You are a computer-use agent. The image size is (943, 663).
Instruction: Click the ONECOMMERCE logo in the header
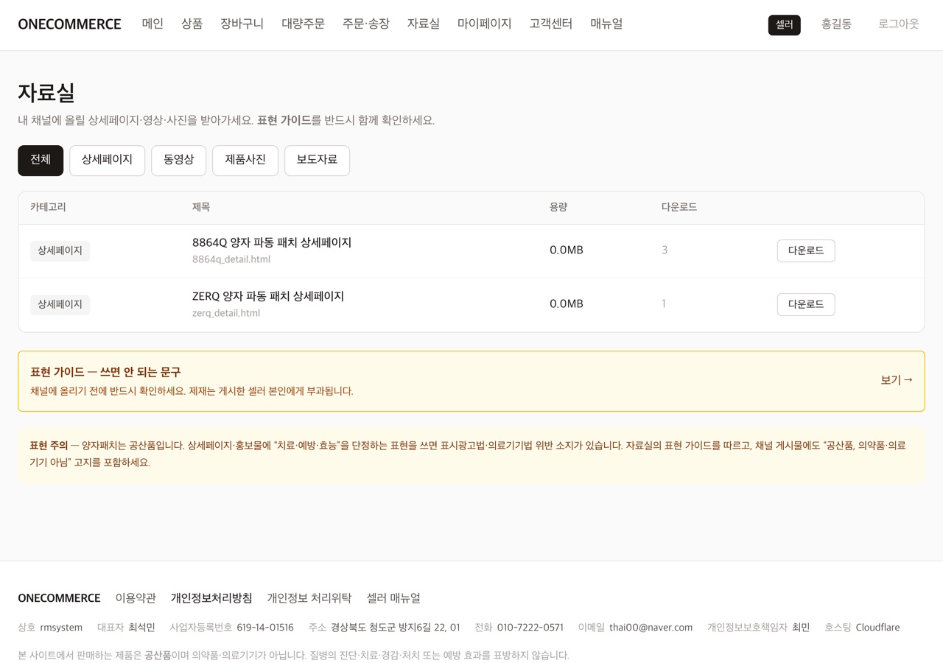pos(69,24)
